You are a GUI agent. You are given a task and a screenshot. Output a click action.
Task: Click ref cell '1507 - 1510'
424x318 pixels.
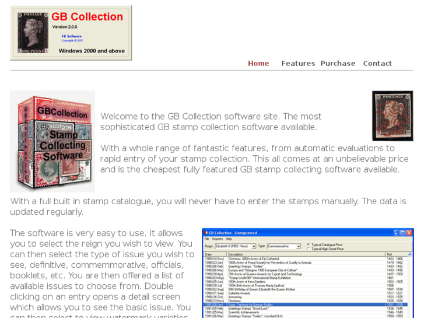click(395, 289)
